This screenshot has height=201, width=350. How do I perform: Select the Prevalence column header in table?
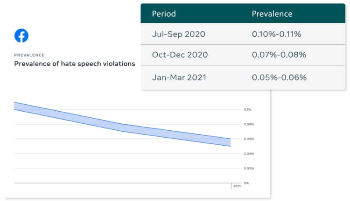click(x=272, y=13)
